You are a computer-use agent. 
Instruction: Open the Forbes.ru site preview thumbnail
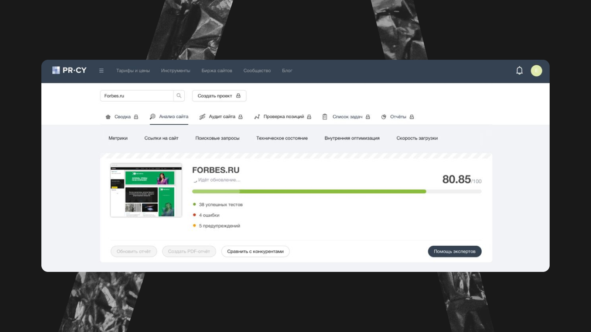tap(146, 190)
